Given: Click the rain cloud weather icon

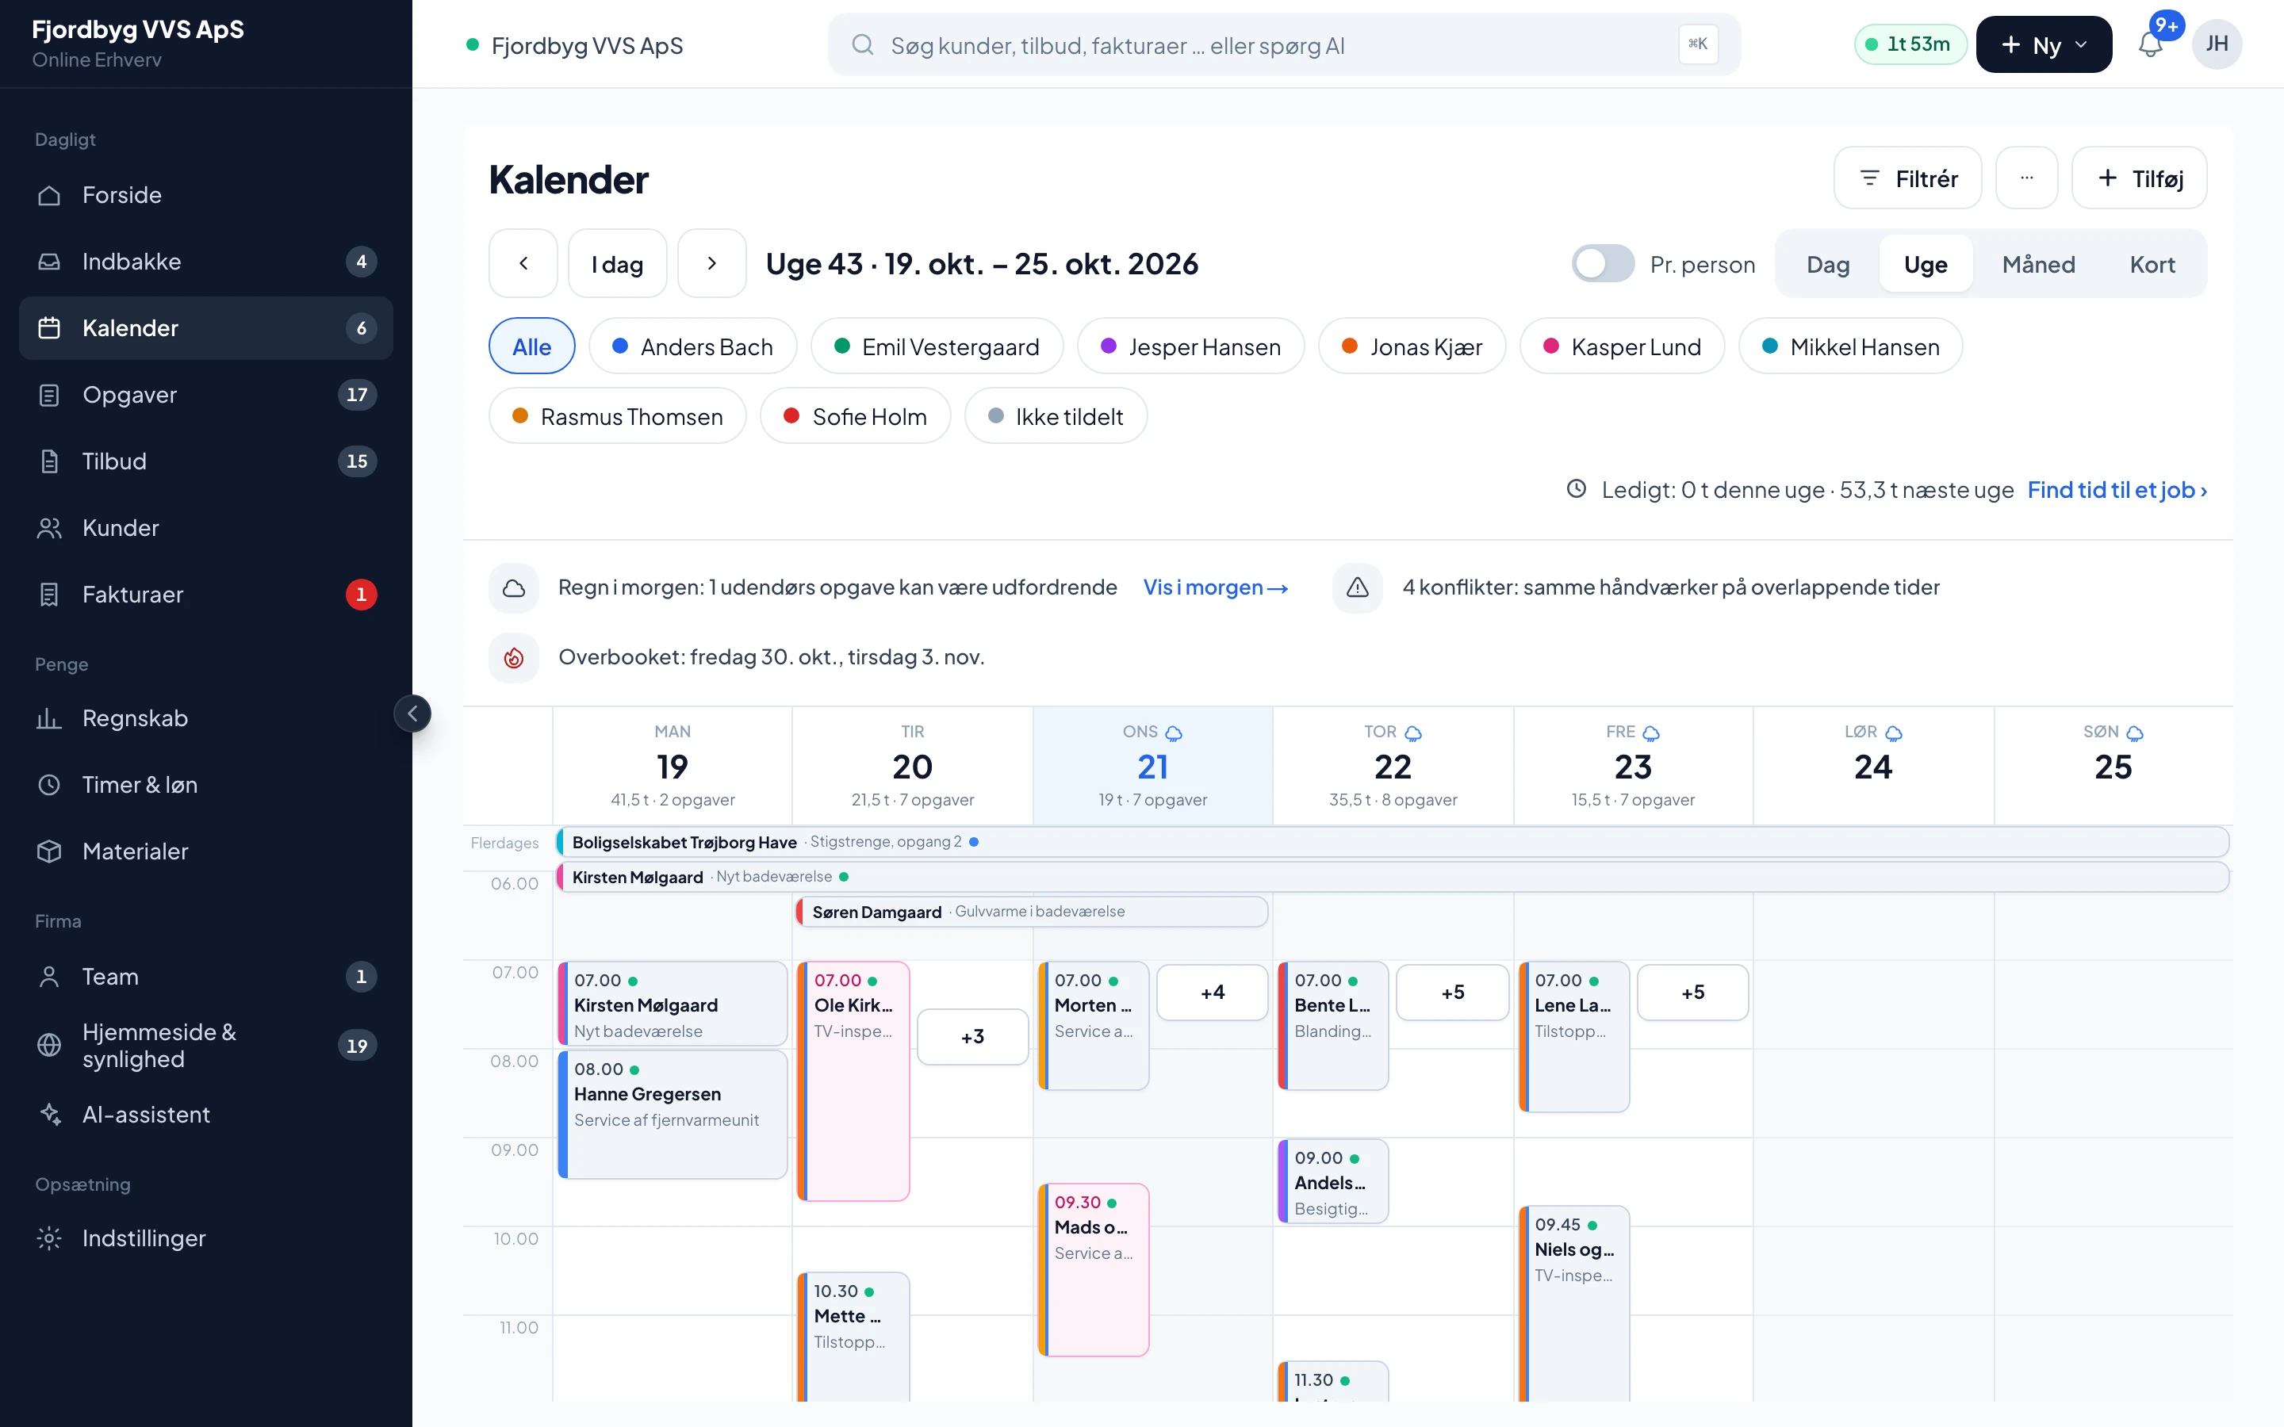Looking at the screenshot, I should 513,587.
